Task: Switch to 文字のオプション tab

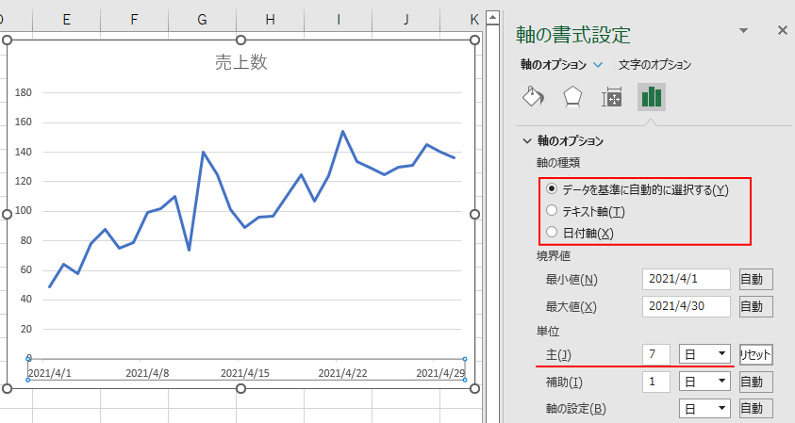Action: [654, 65]
